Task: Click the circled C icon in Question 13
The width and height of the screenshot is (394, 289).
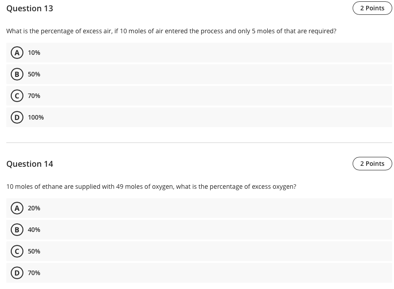Action: point(17,96)
